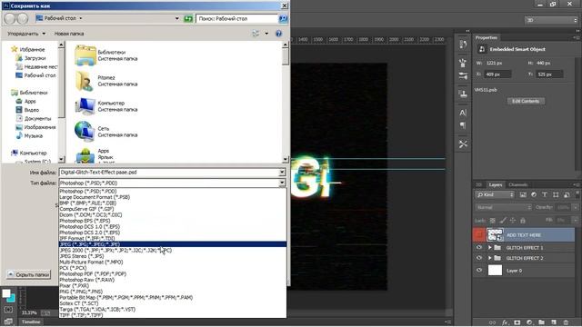
Task: Select PNG (*.PNG;*.PNS) format
Action: click(173, 292)
